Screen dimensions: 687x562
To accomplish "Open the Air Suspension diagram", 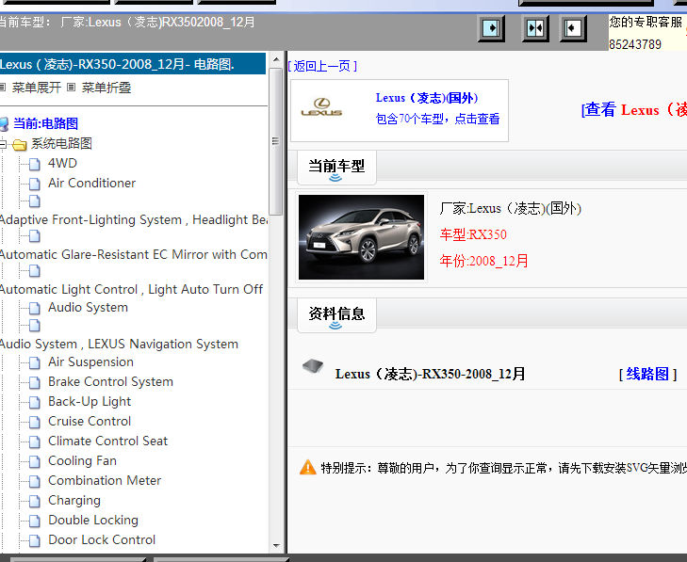I will [x=90, y=362].
